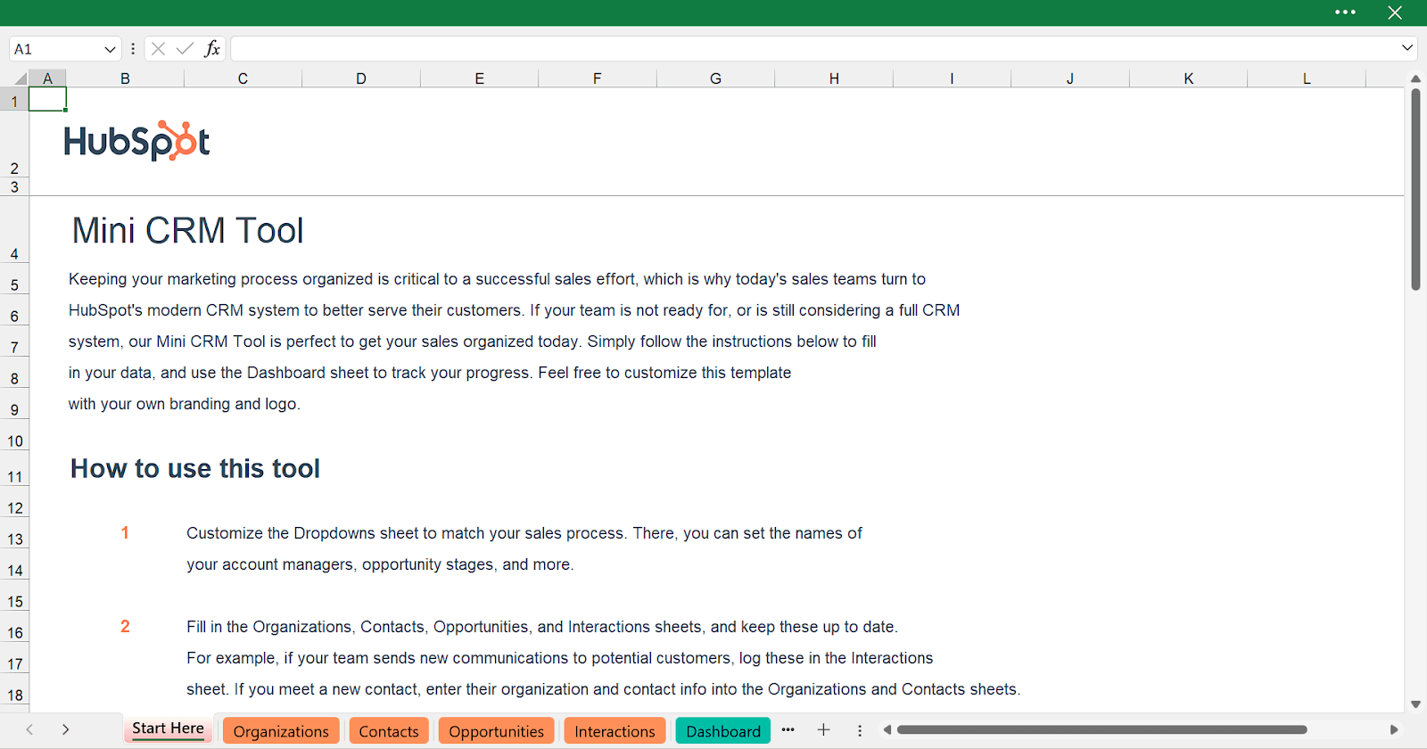This screenshot has height=749, width=1427.
Task: Open the Interactions sheet tab
Action: pyautogui.click(x=615, y=731)
